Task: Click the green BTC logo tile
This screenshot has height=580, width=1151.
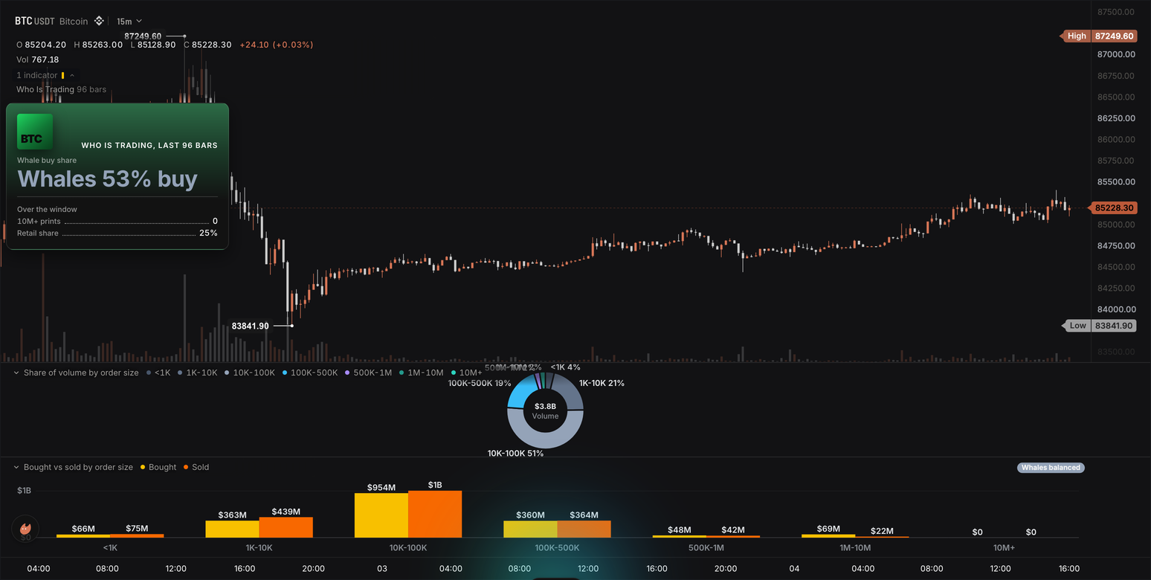Action: tap(35, 132)
